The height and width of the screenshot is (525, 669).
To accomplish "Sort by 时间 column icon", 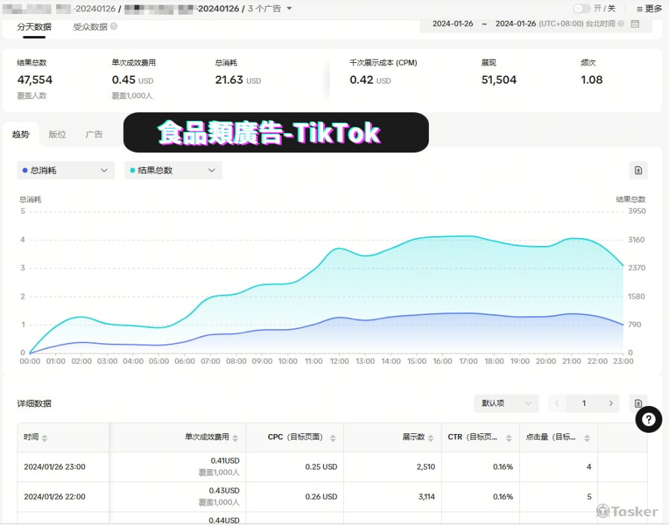I will coord(45,437).
